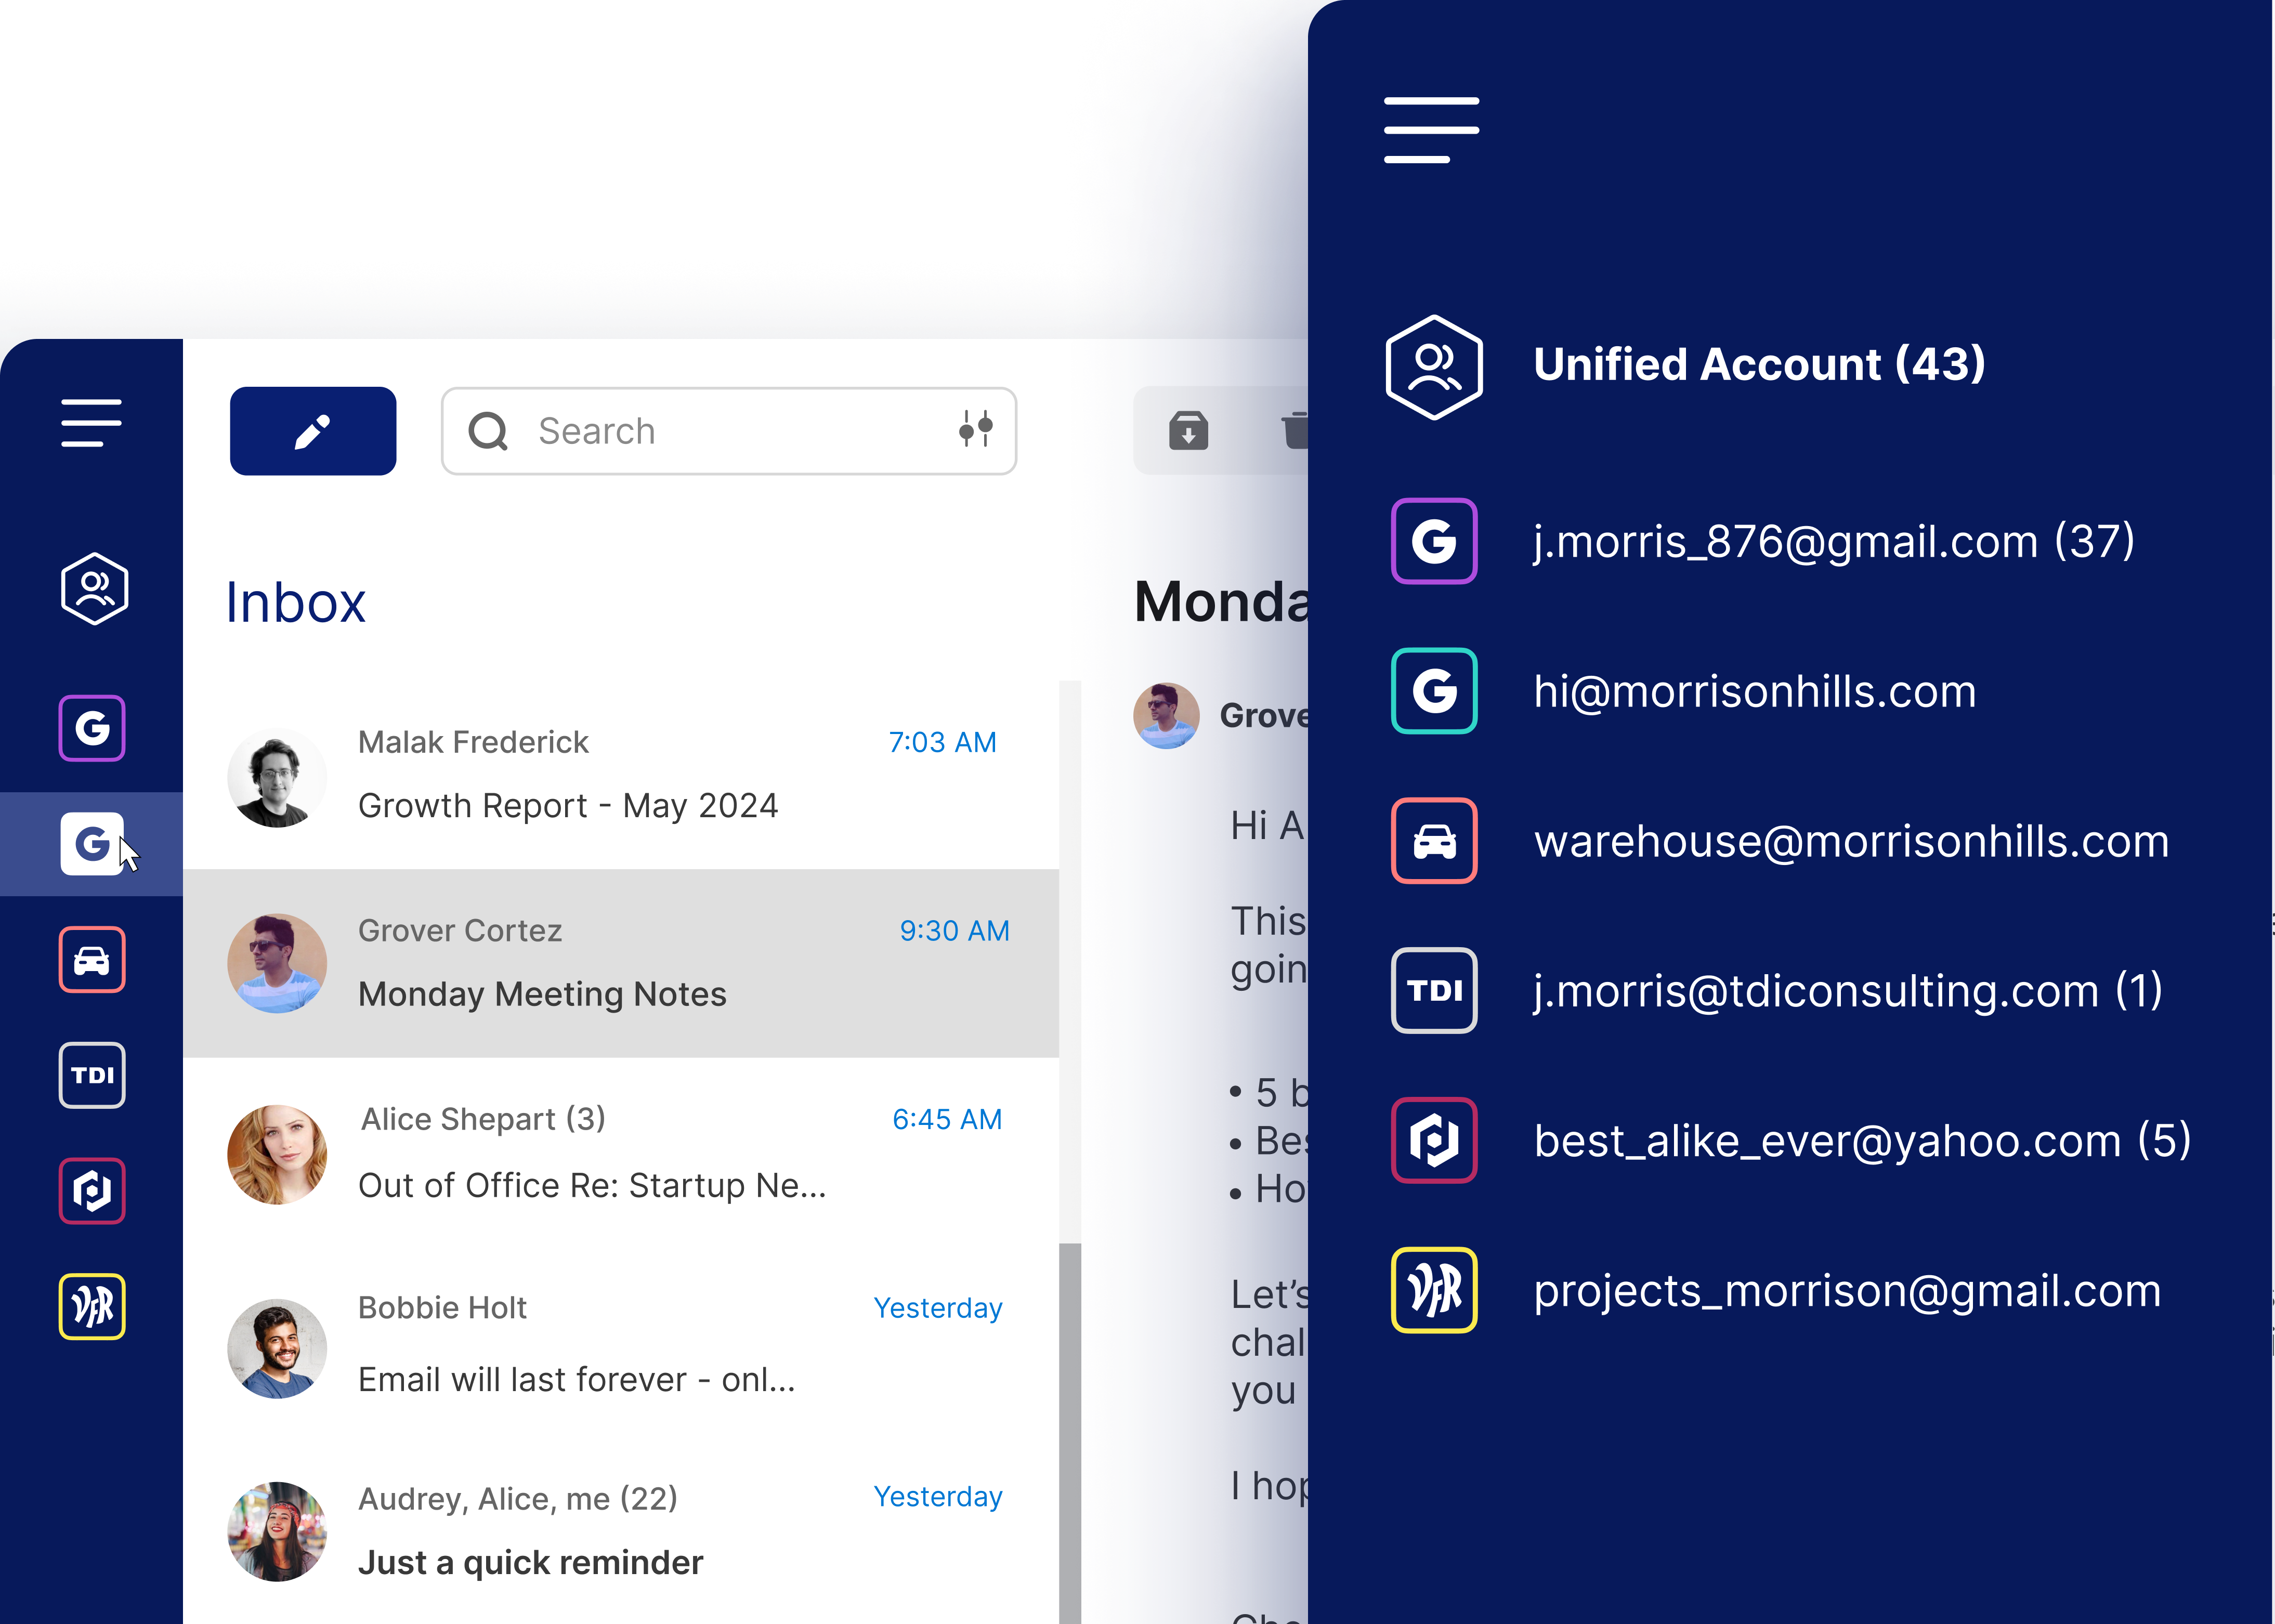The image size is (2275, 1624).
Task: Click Malak Frederick's avatar photo
Action: point(277,777)
